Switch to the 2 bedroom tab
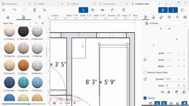Image resolution: width=189 pixels, height=106 pixels. click(x=75, y=4)
